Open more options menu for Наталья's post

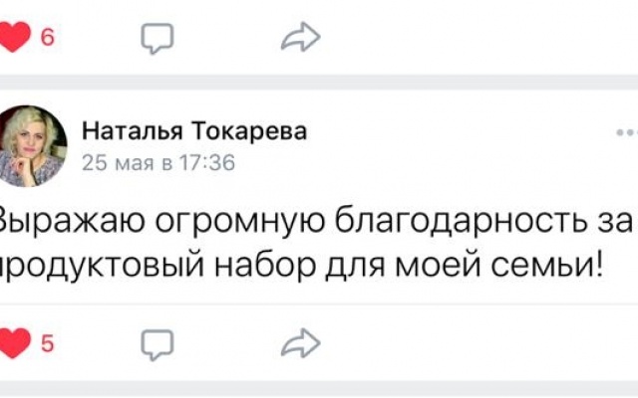[627, 131]
